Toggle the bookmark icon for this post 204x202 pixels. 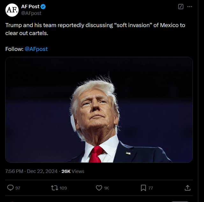click(143, 188)
